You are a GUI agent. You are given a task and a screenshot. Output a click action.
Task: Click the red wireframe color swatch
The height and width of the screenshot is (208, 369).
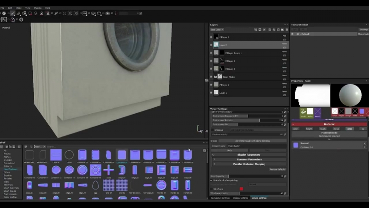click(x=241, y=189)
